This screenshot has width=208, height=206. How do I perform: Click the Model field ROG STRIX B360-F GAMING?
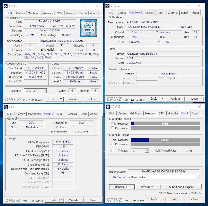149,27
